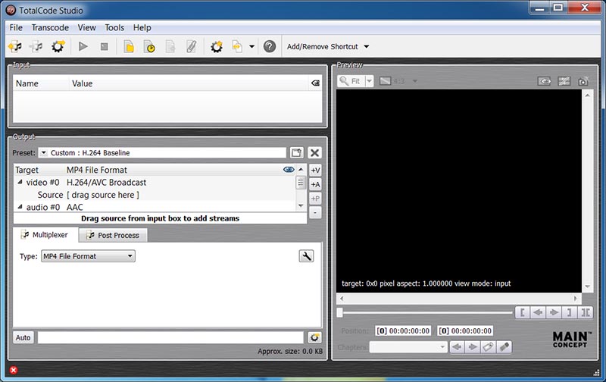This screenshot has height=382, width=606.
Task: Open the Transcode menu
Action: click(x=50, y=28)
